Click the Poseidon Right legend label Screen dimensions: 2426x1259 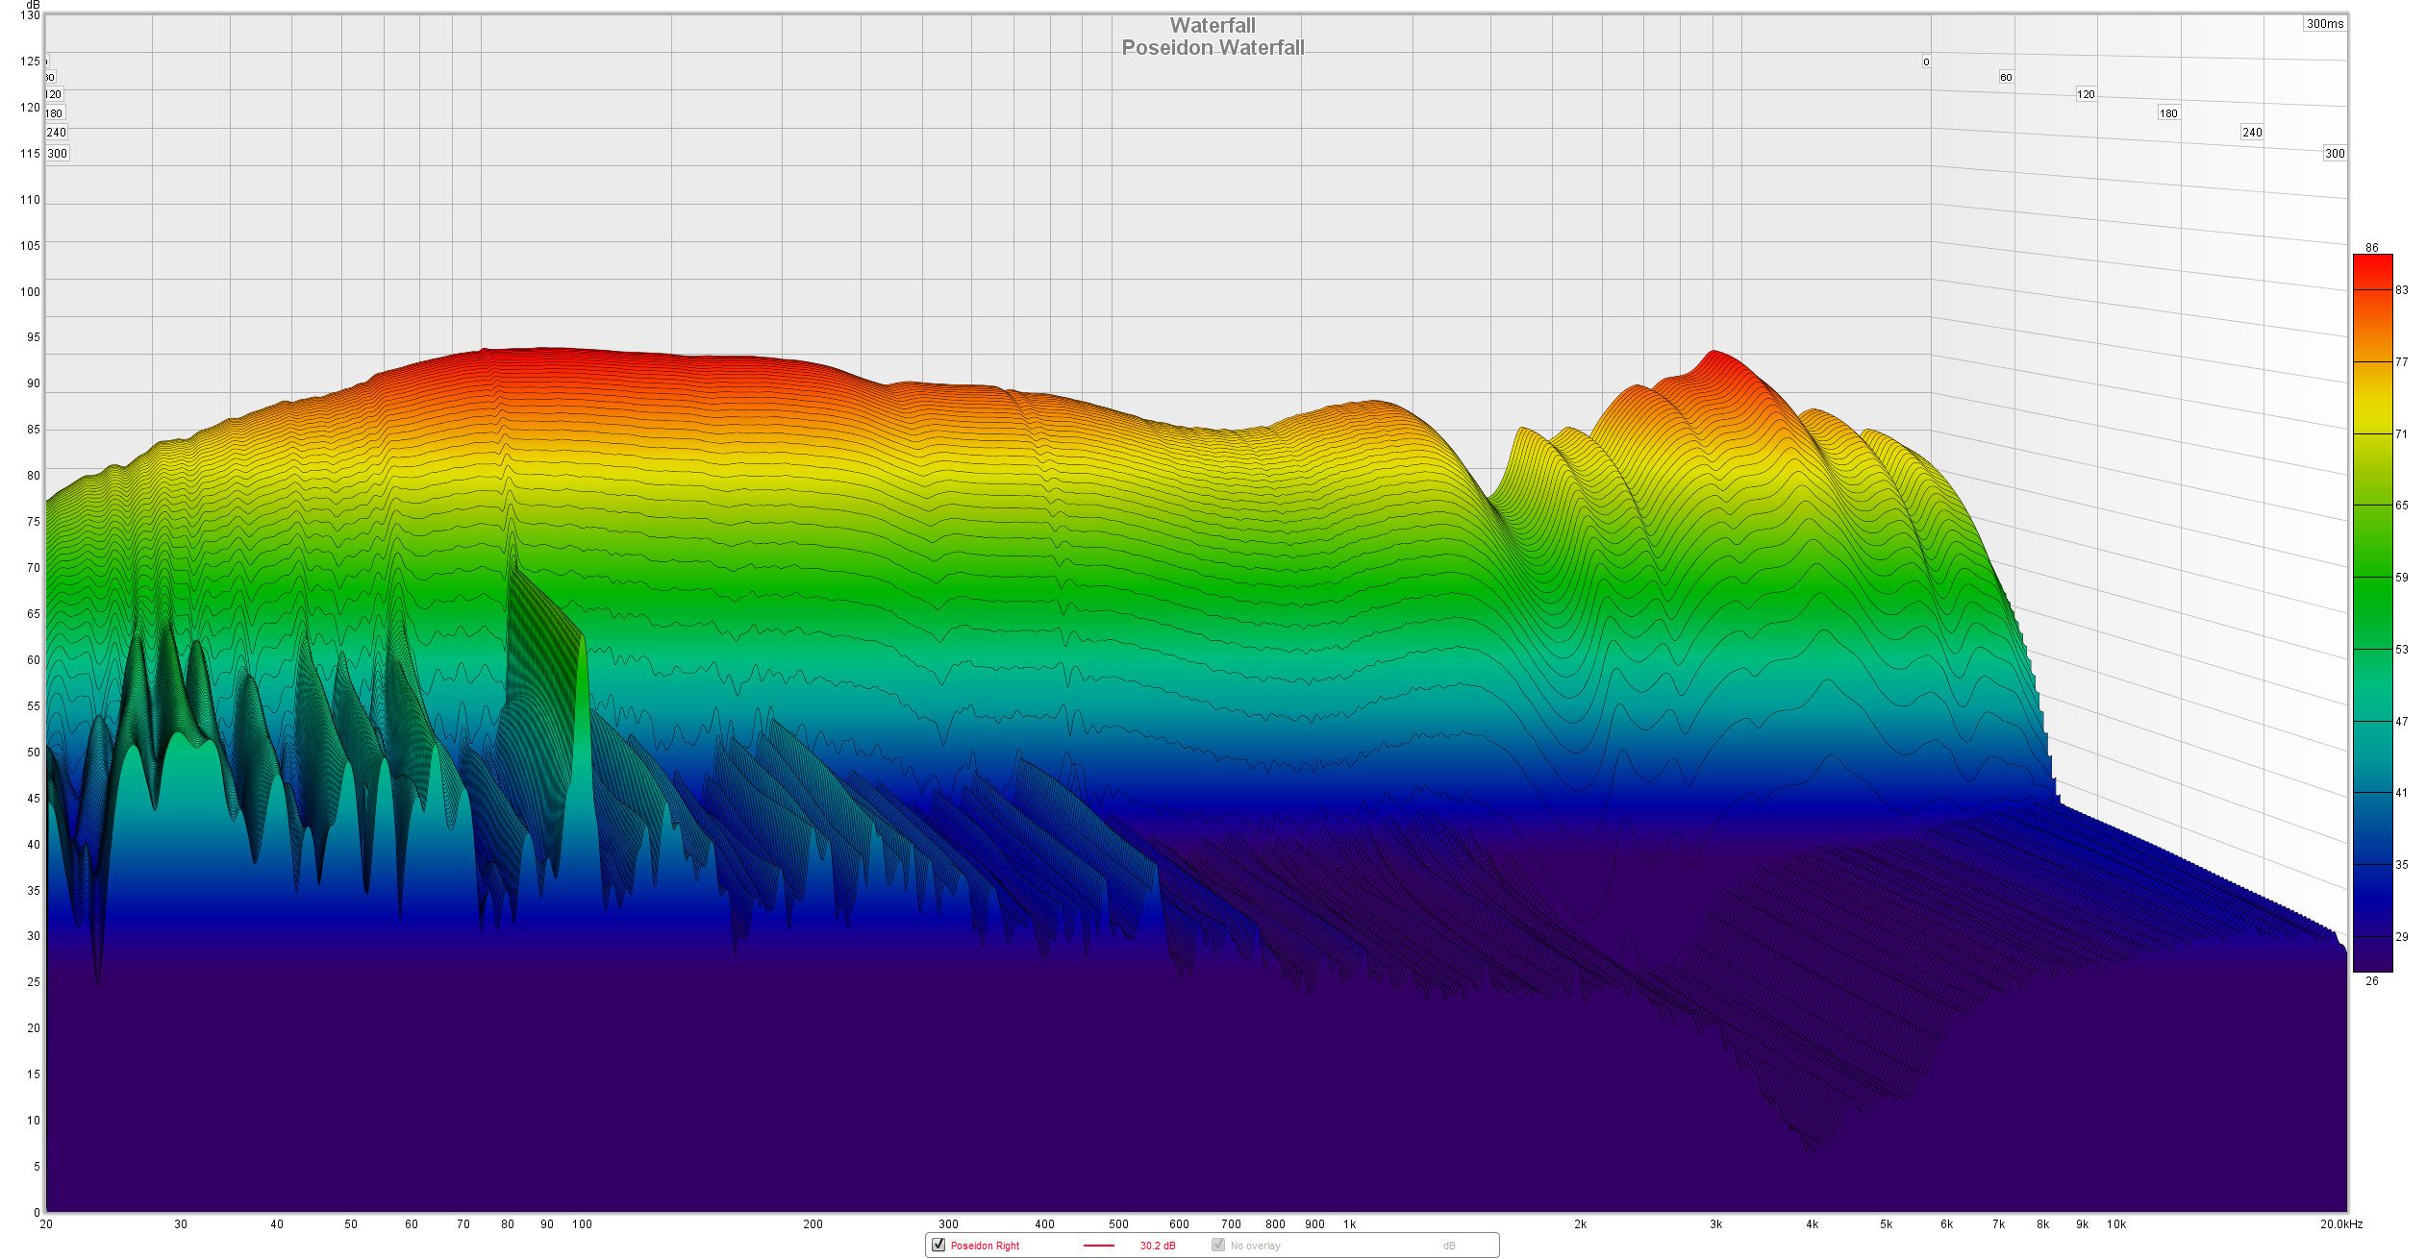[x=985, y=1246]
